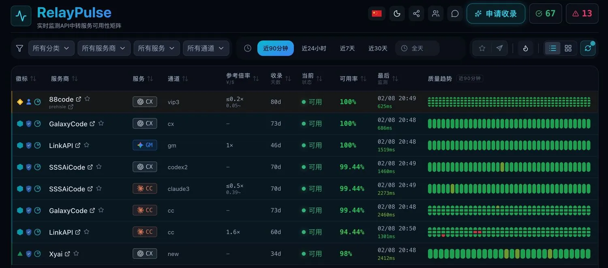Click the yellow diamond badge on 88code

point(20,102)
